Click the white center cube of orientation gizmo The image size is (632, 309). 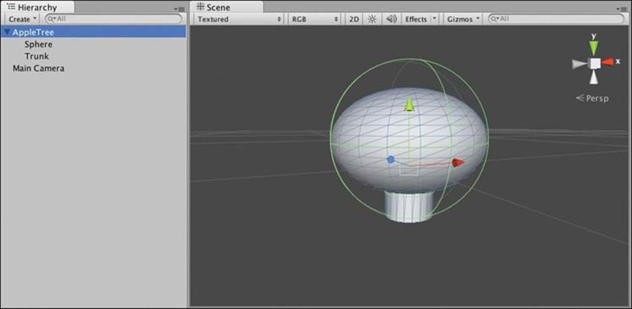click(x=595, y=63)
